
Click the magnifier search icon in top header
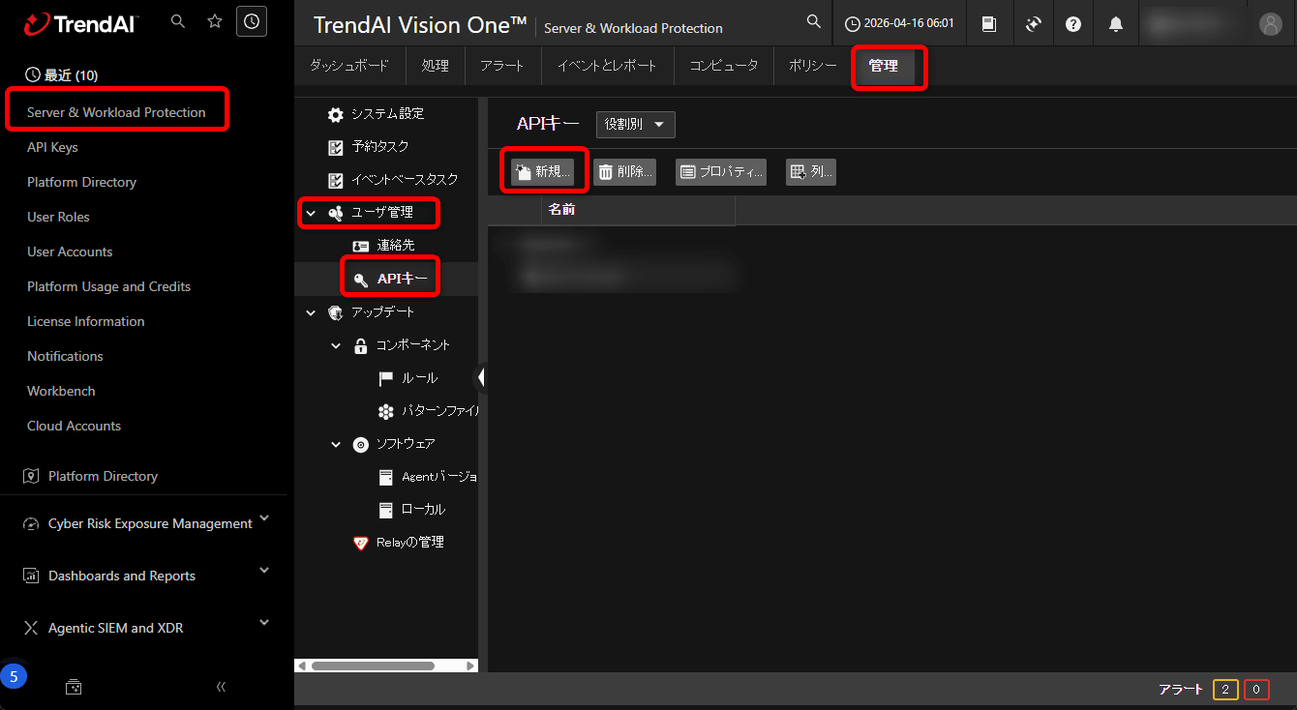[x=814, y=21]
